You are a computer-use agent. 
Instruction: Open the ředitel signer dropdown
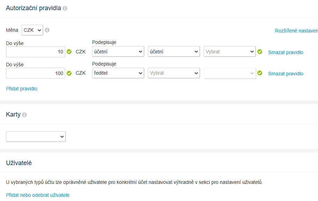click(x=118, y=73)
